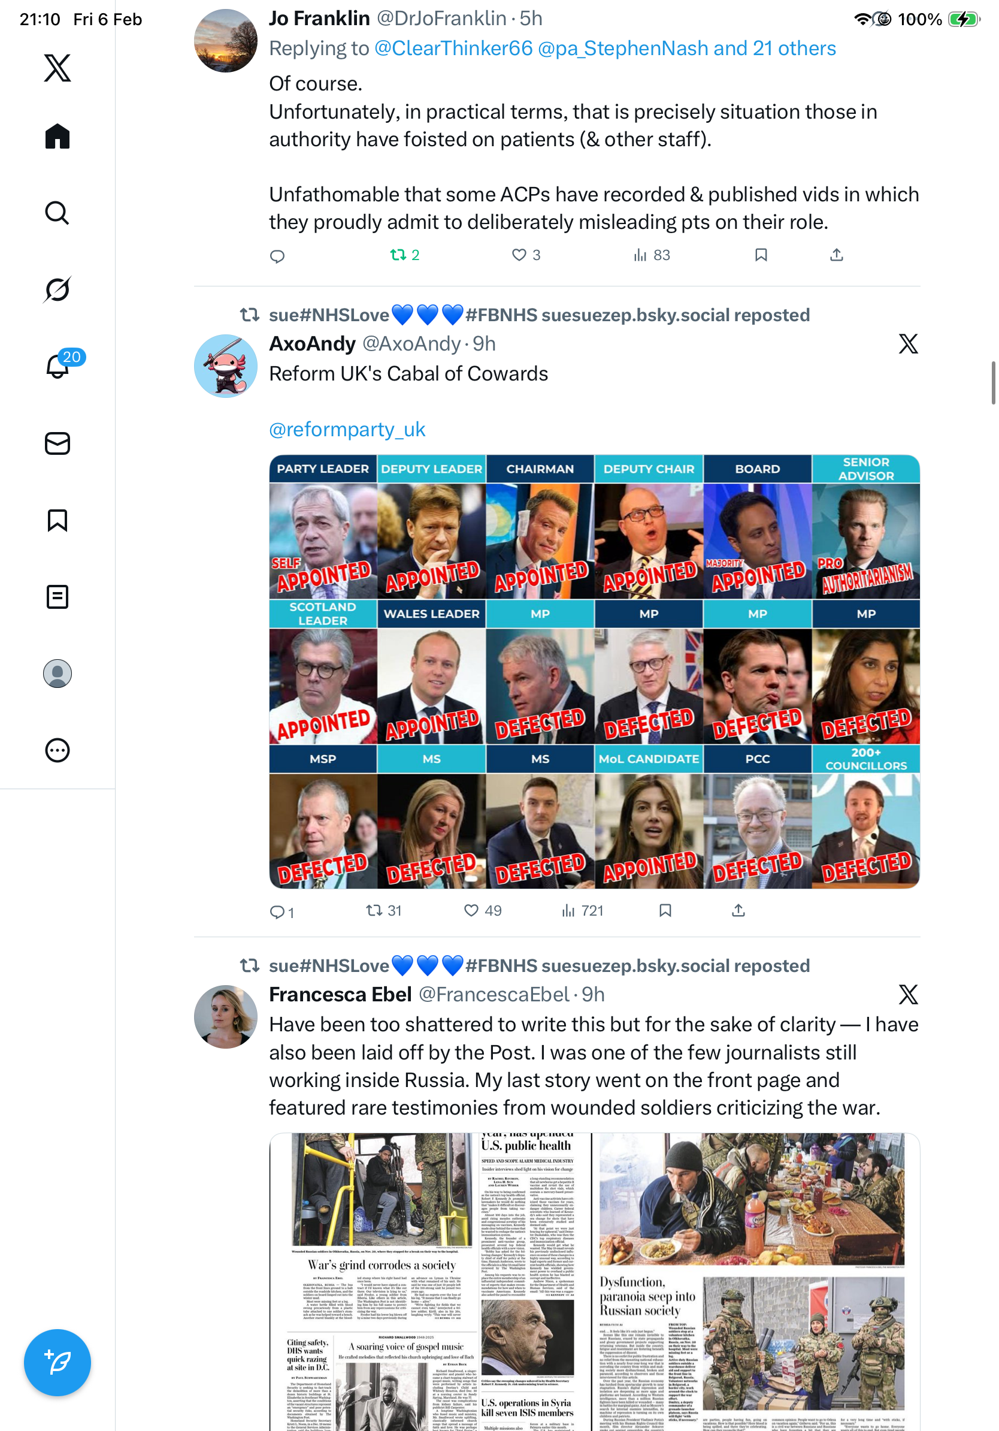Open the Search magnifier in sidebar
This screenshot has height=1431, width=999.
point(57,213)
